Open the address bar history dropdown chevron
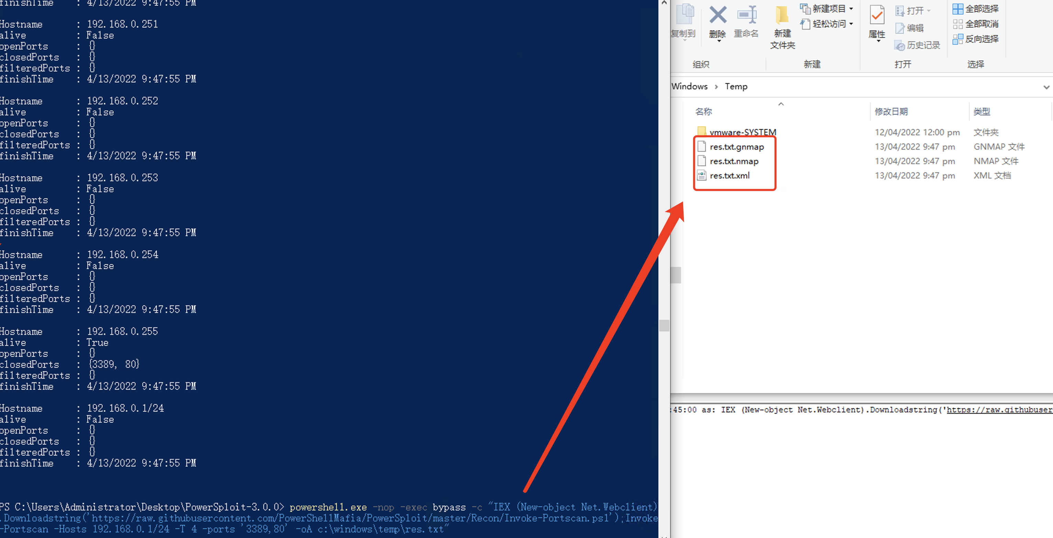The image size is (1053, 538). pyautogui.click(x=1046, y=87)
